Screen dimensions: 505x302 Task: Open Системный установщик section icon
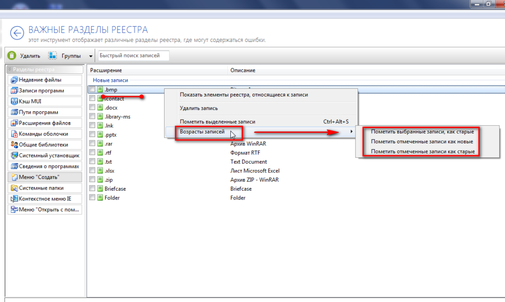[x=13, y=156]
